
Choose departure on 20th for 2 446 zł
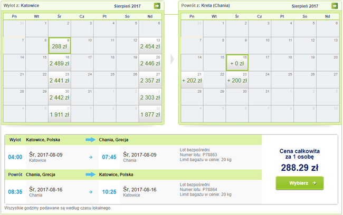click(x=150, y=63)
